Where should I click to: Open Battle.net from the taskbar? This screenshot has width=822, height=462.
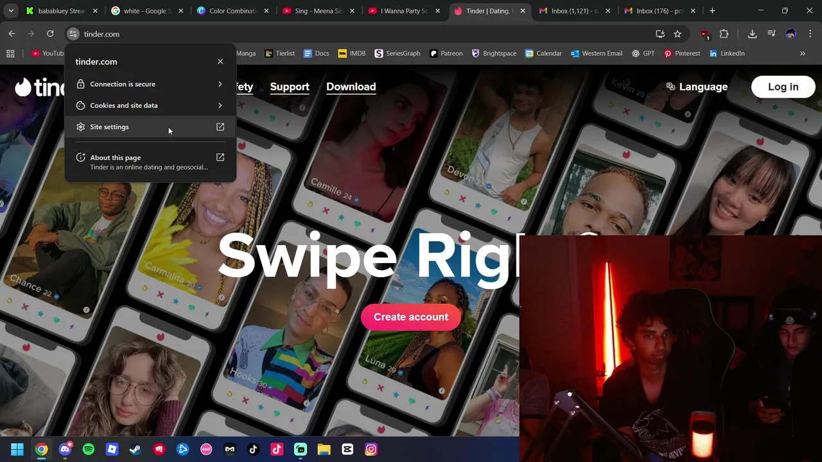(x=182, y=450)
